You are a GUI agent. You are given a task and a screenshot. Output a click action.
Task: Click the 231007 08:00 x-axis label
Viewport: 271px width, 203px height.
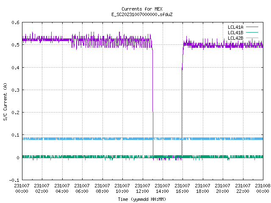pos(102,188)
